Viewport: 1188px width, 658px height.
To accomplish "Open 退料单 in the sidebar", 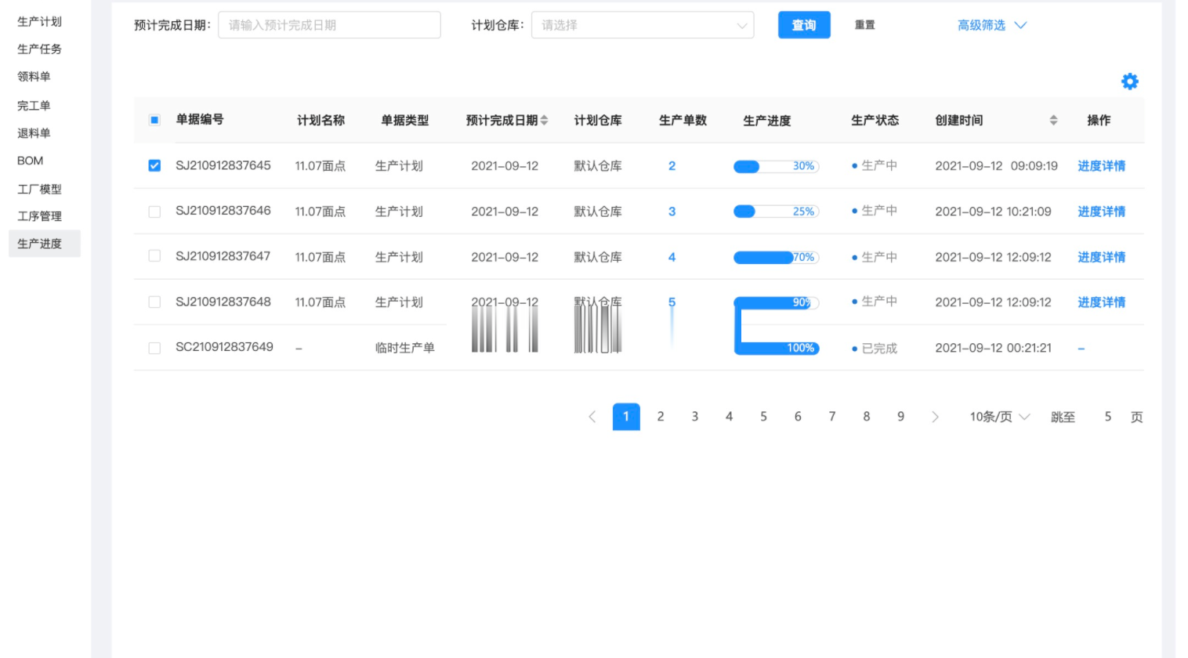I will pos(34,132).
